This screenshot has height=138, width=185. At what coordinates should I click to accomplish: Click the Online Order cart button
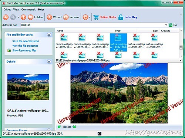pyautogui.click(x=105, y=17)
